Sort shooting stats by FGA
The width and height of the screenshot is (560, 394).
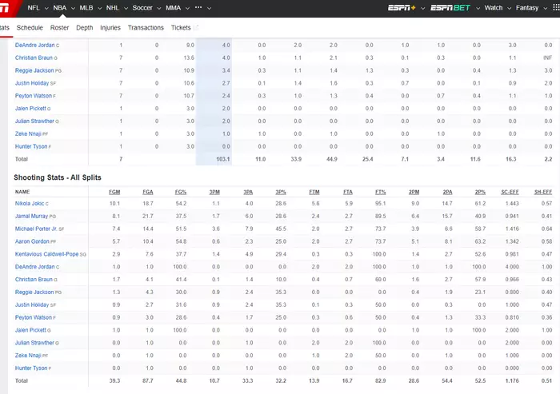tap(147, 192)
